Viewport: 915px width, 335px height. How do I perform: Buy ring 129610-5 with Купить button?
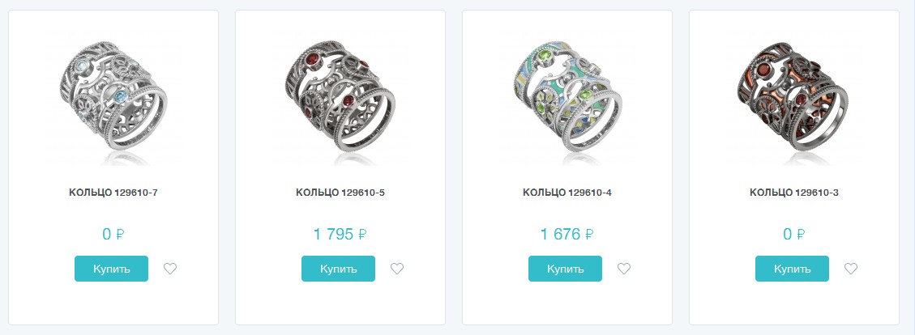click(338, 269)
